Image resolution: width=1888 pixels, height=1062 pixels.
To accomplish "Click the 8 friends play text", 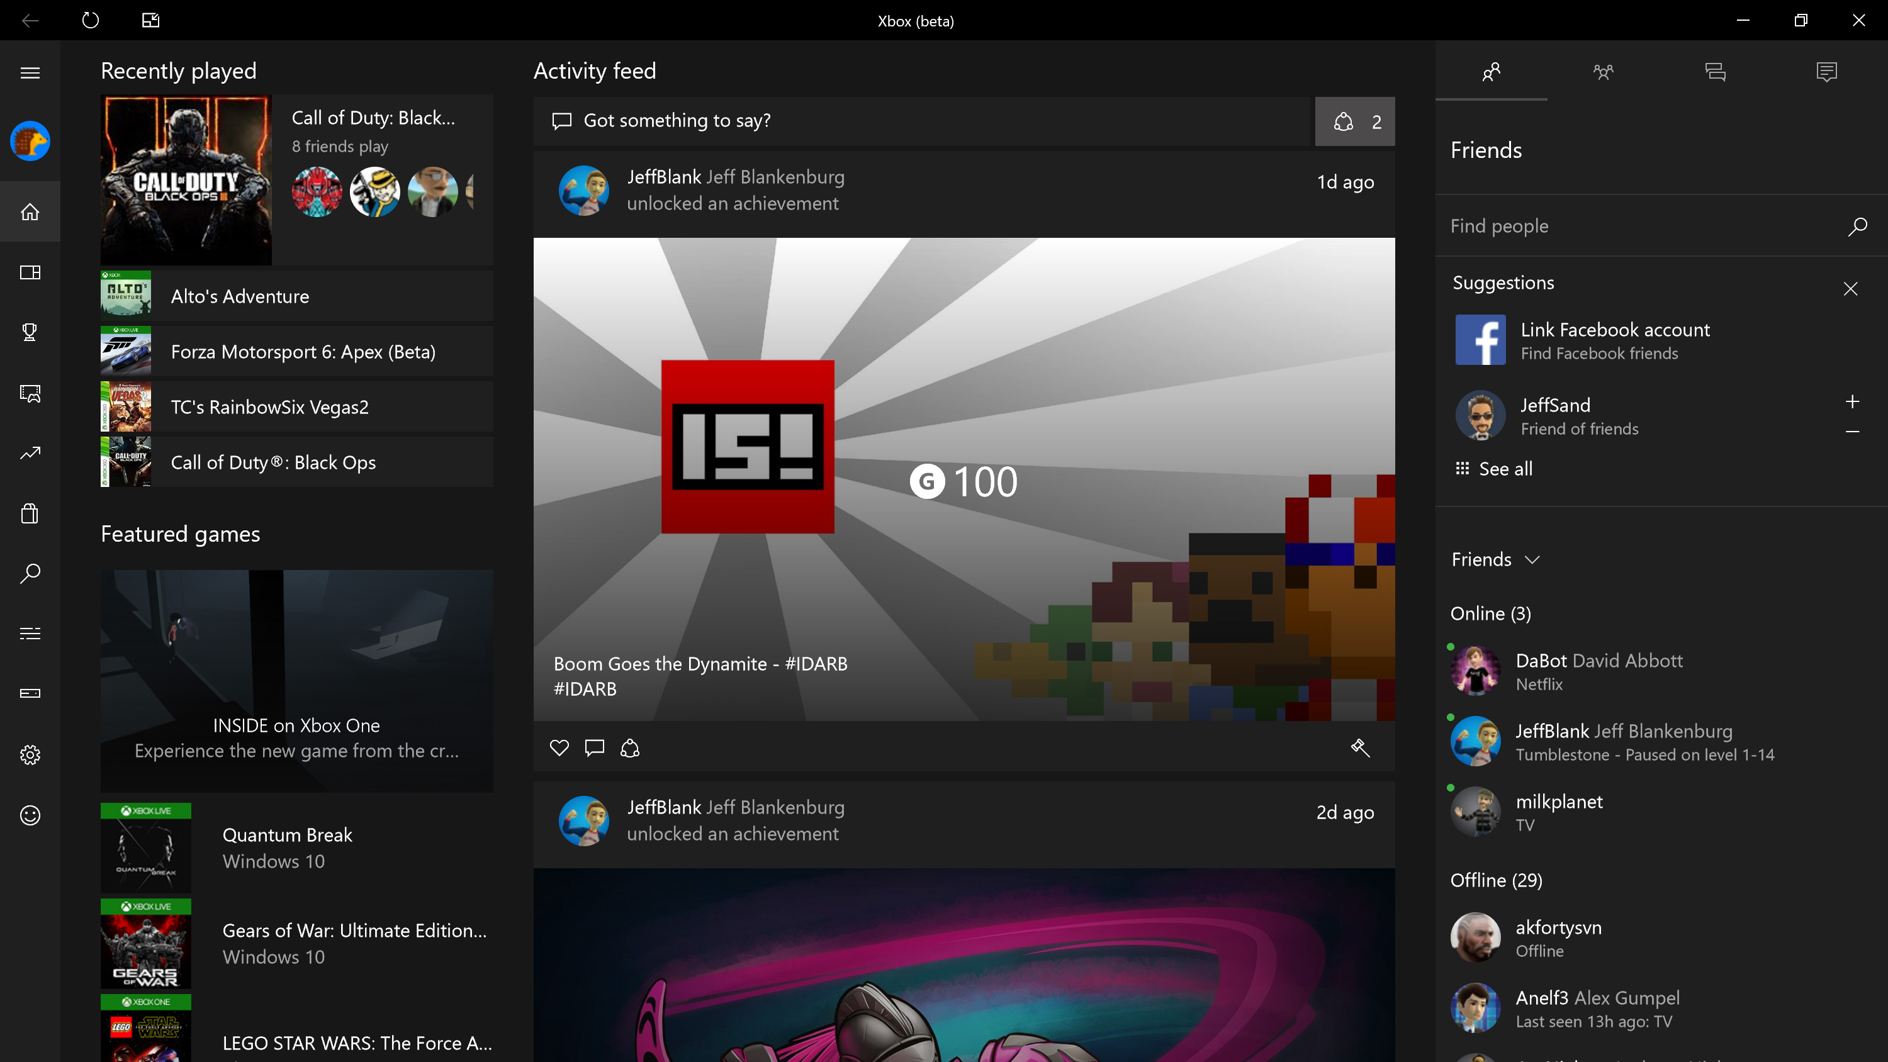I will 340,146.
